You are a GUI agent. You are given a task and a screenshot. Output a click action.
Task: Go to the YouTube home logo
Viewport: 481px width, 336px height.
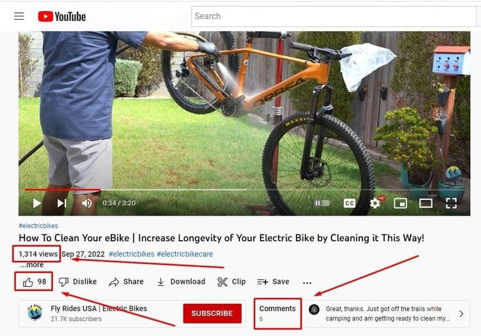click(62, 16)
